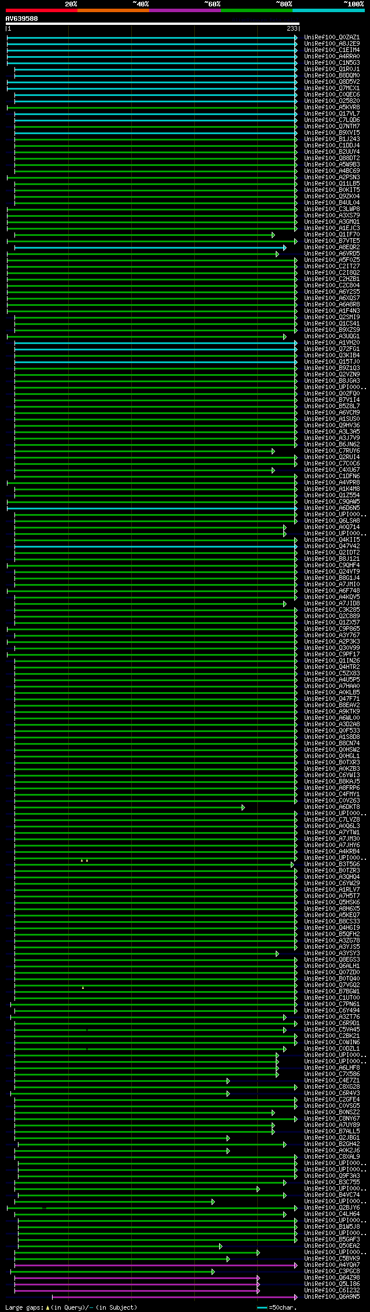
Task: Open hit UniRef100_Q0ZAZ1
Action: coord(332,37)
